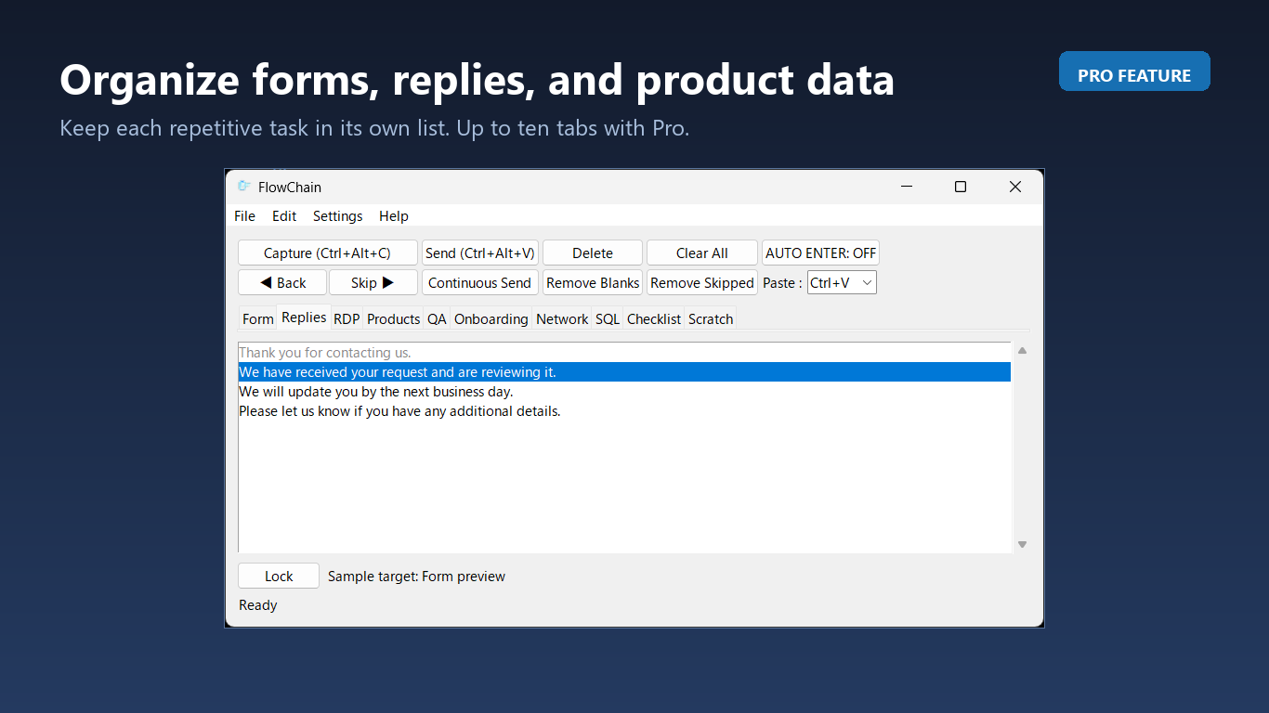Click Remove Blanks button

593,282
